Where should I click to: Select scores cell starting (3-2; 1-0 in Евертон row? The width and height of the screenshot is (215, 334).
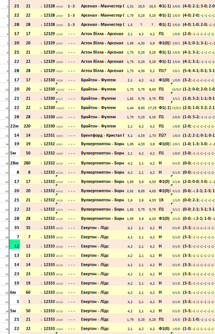click(199, 320)
